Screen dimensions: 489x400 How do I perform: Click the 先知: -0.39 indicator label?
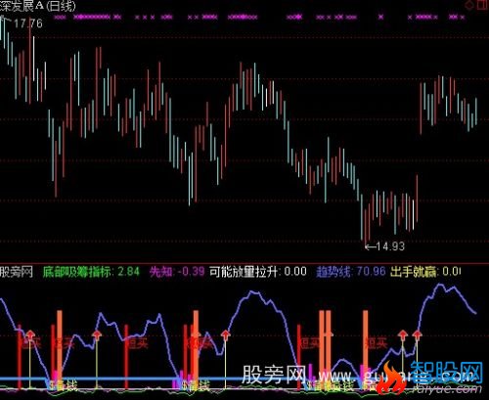coord(177,272)
